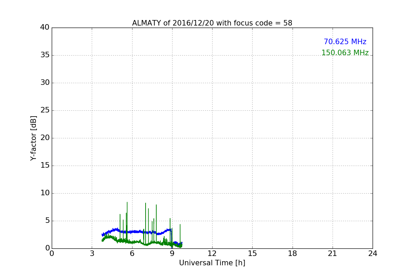The width and height of the screenshot is (414, 276).
Task: Click the y-axis tick label '40'
Action: [45, 28]
